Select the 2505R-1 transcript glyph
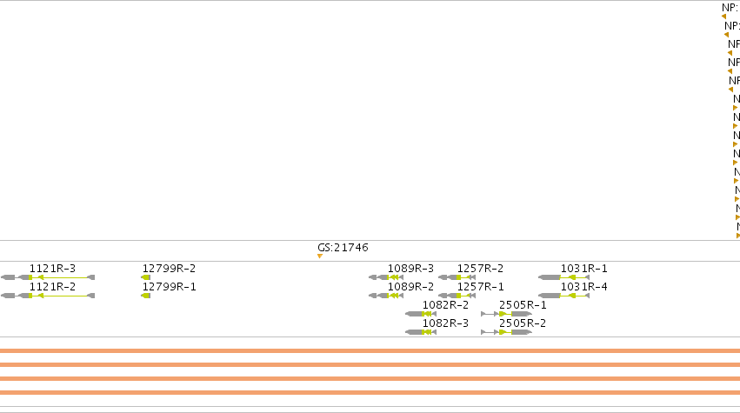The height and width of the screenshot is (413, 740). click(506, 314)
